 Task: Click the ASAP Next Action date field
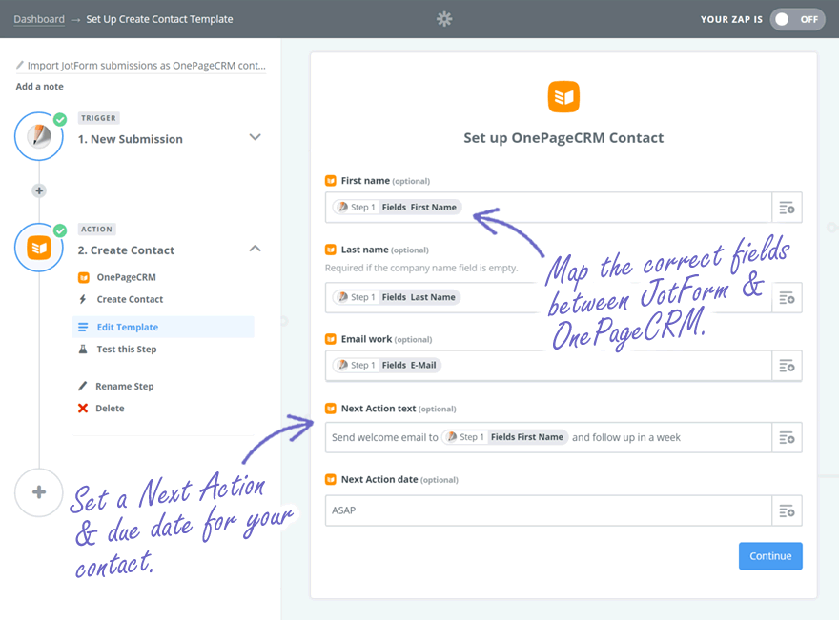click(x=548, y=510)
